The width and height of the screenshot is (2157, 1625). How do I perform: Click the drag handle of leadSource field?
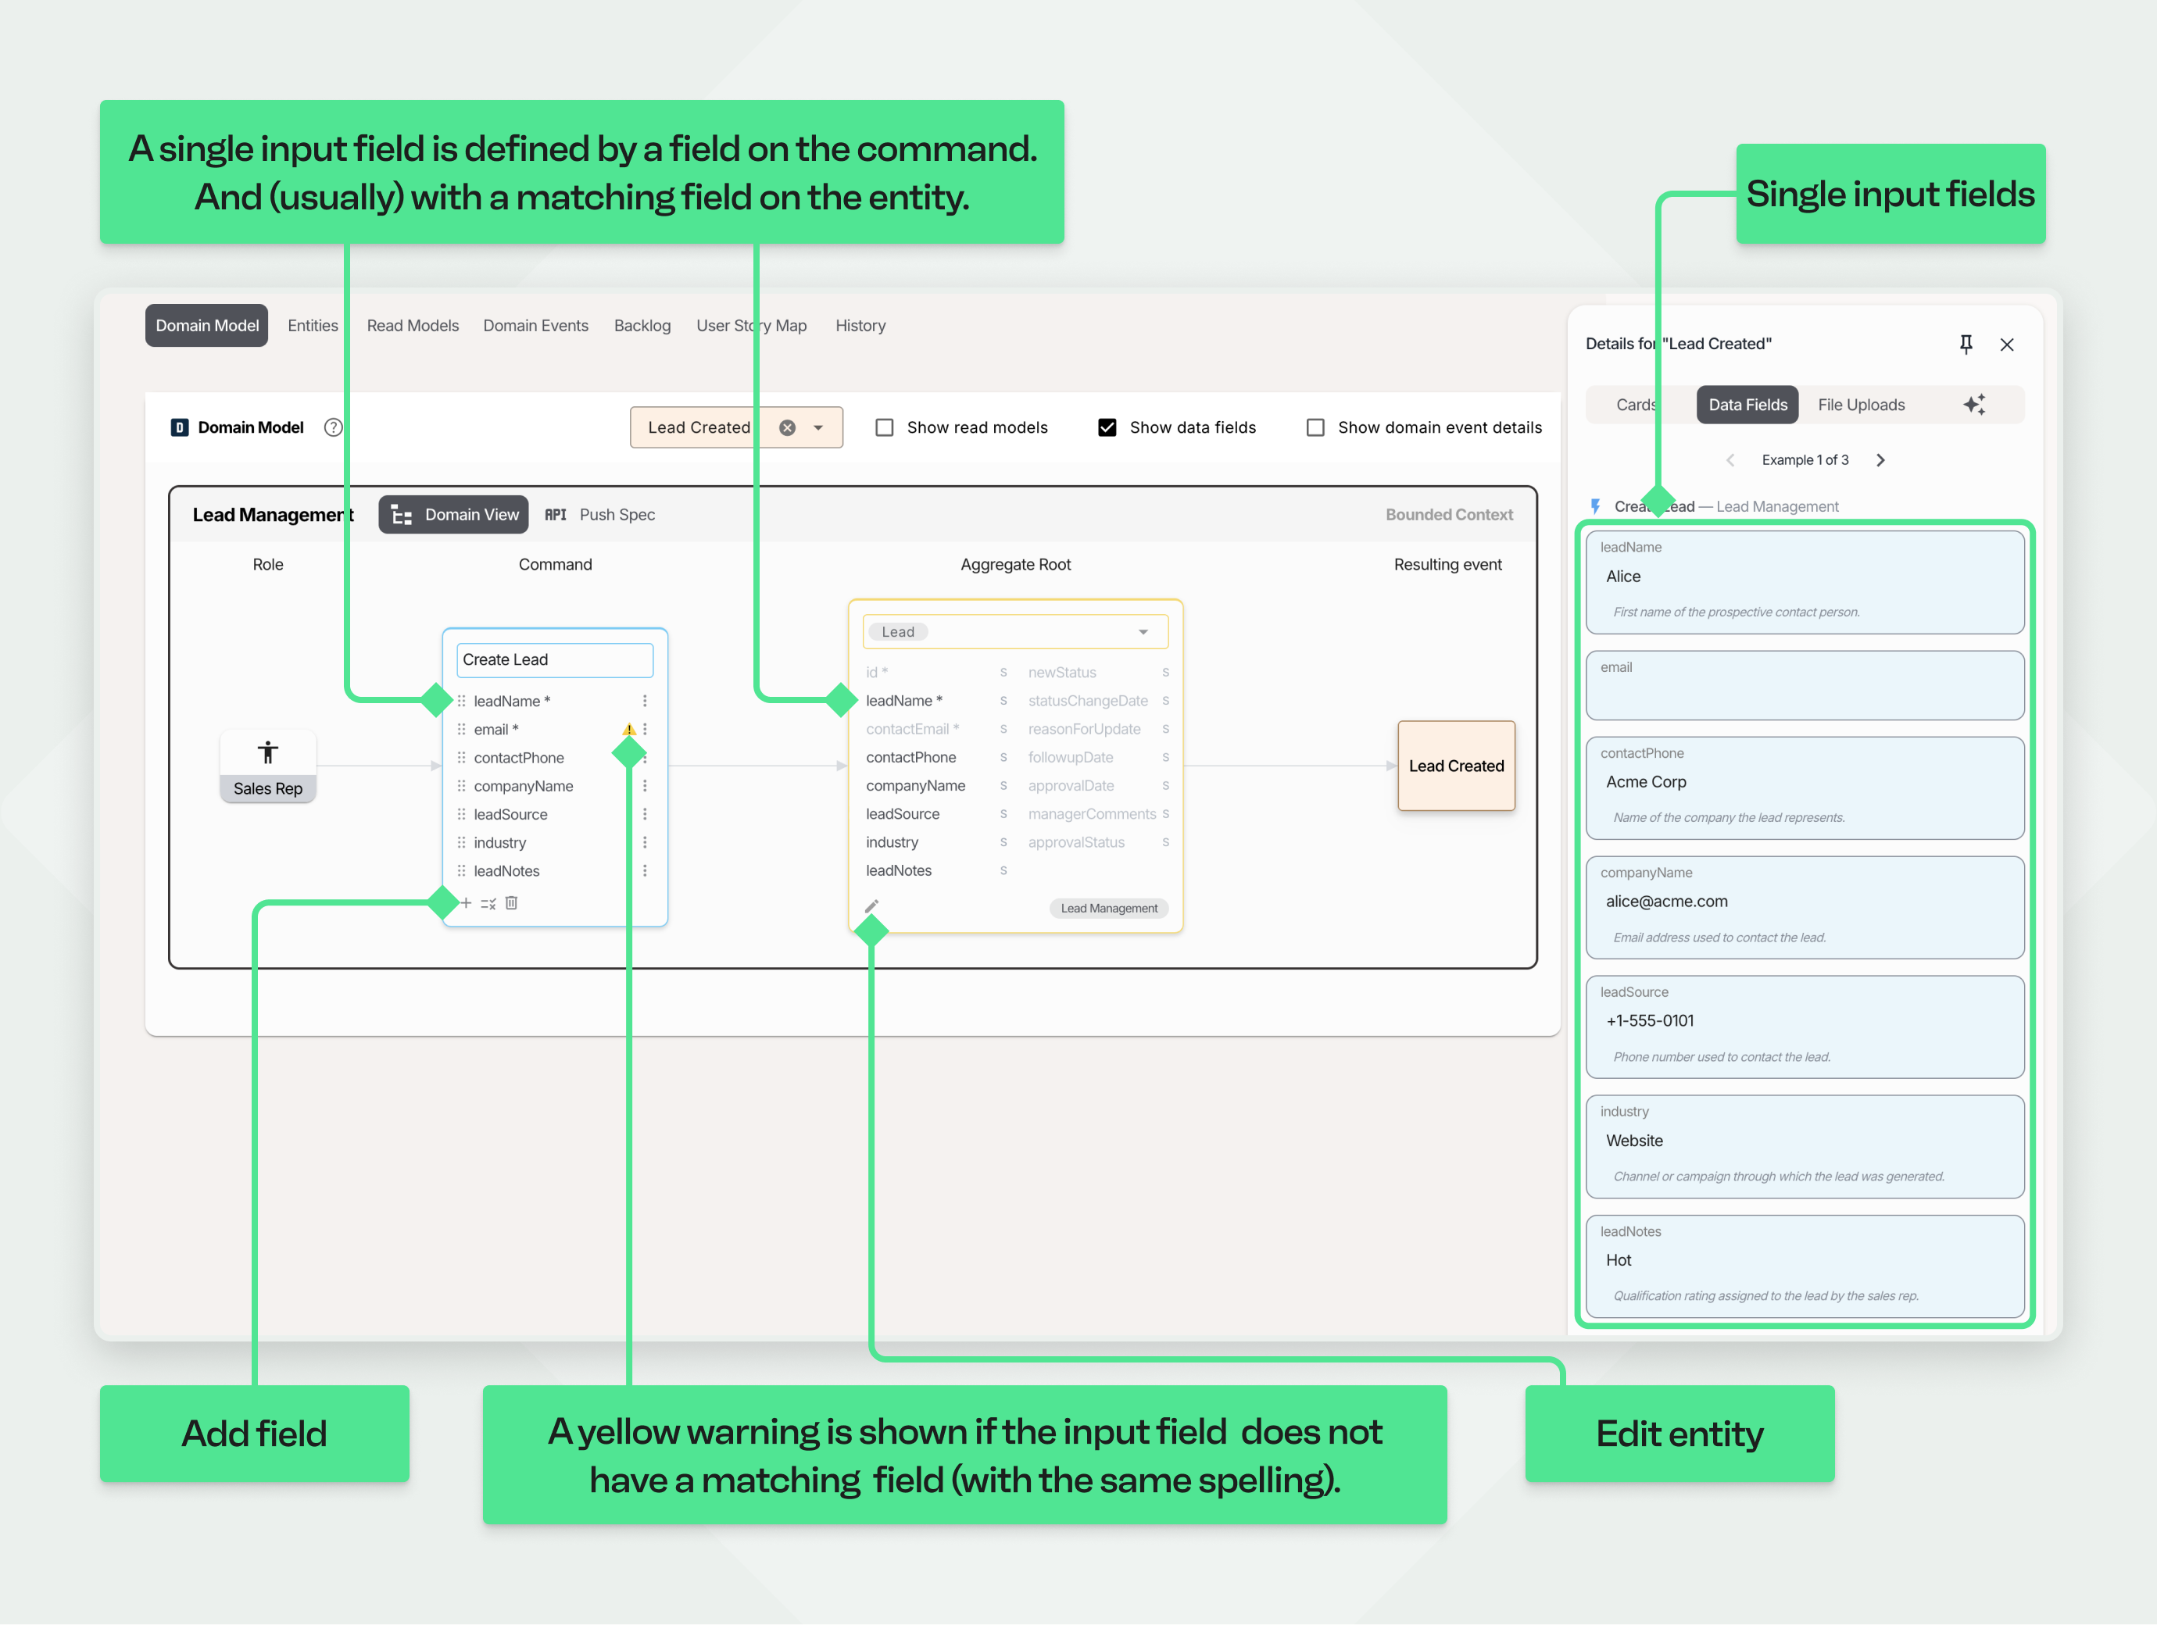click(461, 814)
